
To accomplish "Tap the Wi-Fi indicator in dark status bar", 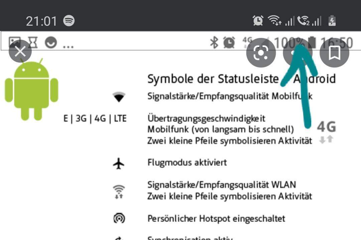I will [x=274, y=20].
